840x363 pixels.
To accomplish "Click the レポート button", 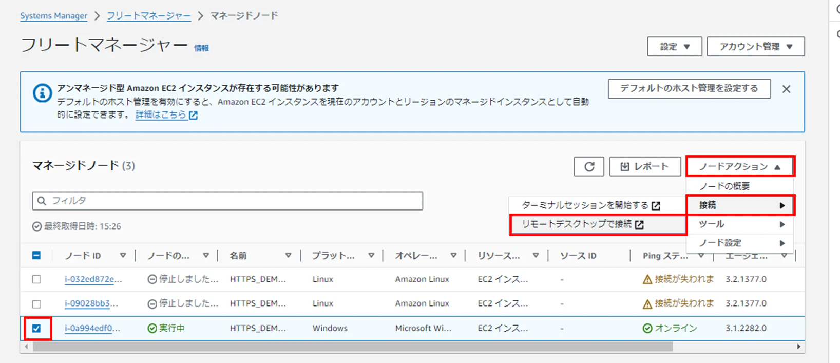I will click(x=645, y=166).
